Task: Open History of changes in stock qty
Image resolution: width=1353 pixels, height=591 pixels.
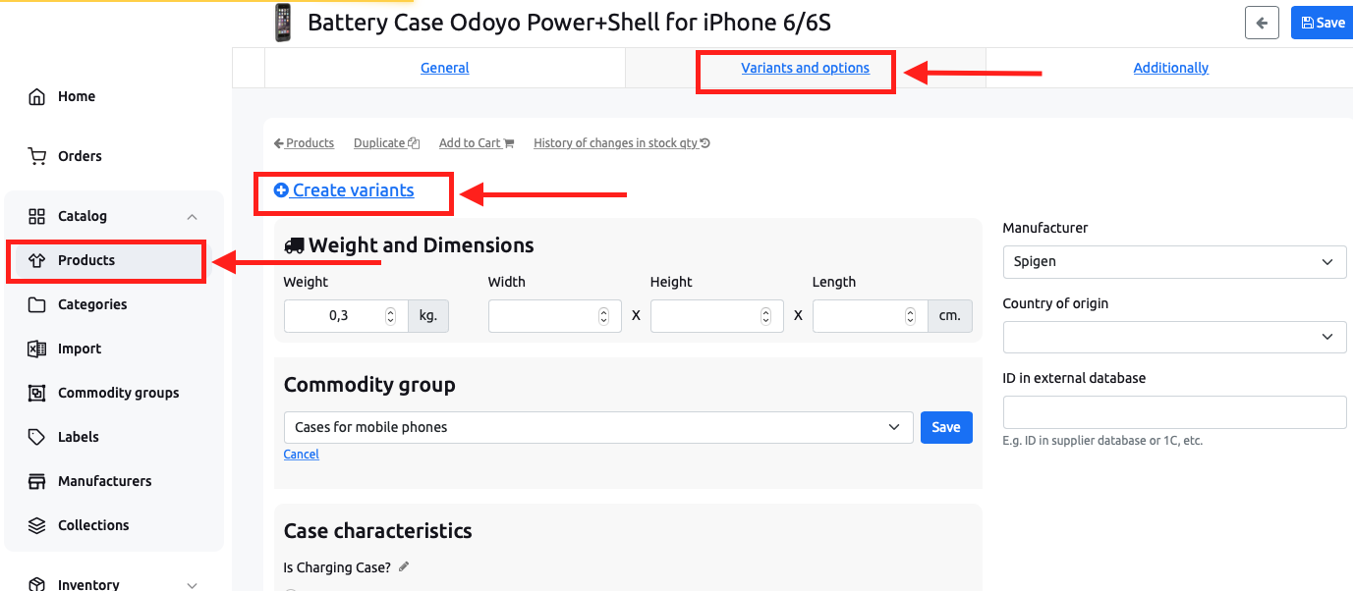Action: point(622,143)
